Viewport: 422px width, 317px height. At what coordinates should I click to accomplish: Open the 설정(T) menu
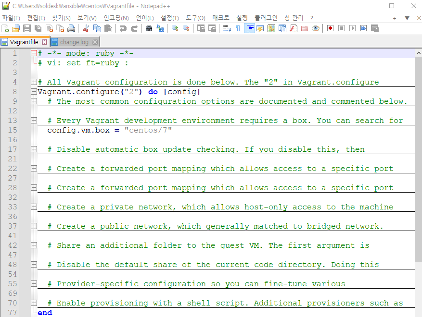pyautogui.click(x=170, y=18)
